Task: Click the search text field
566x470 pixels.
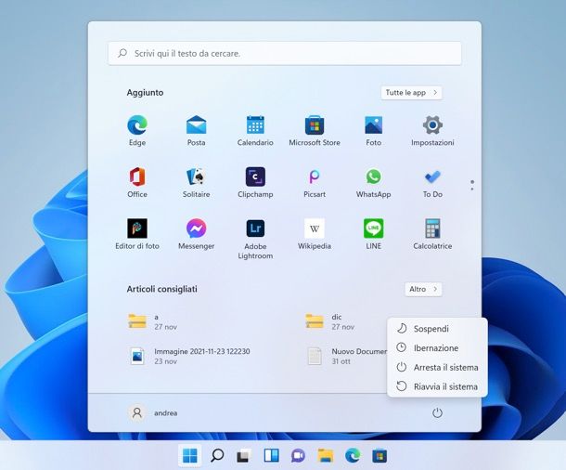Action: click(285, 54)
